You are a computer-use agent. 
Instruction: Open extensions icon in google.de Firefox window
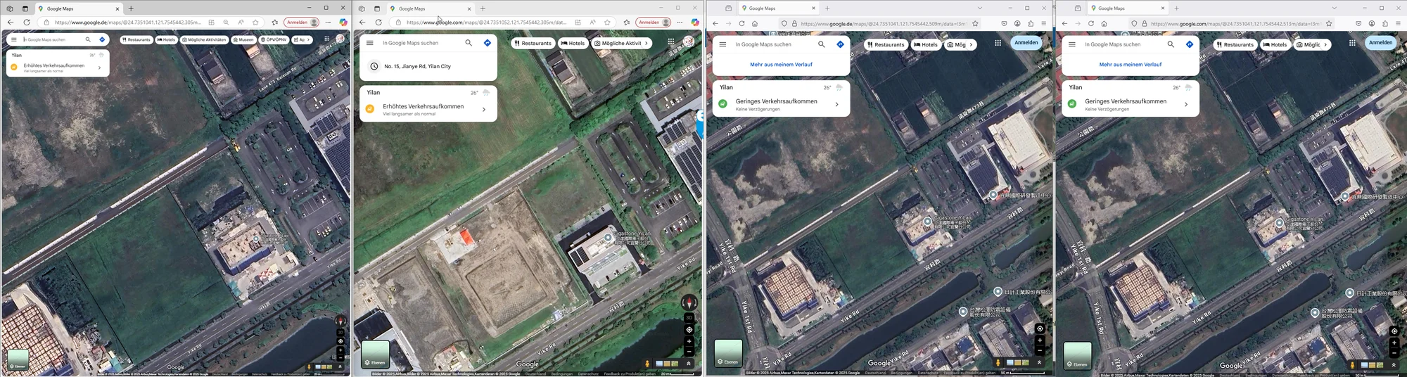pos(1031,23)
